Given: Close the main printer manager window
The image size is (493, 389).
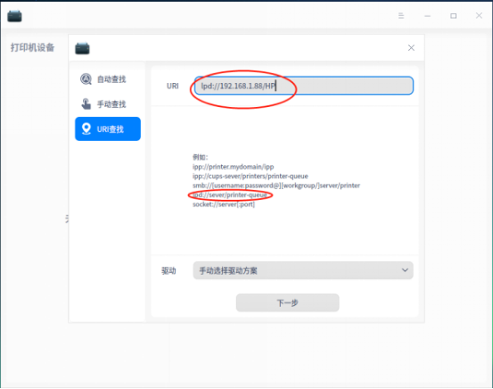Looking at the screenshot, I should [x=479, y=15].
